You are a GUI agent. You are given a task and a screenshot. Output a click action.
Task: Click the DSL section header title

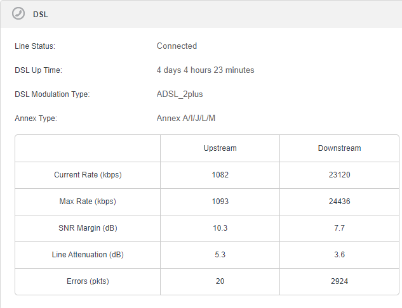coord(41,15)
